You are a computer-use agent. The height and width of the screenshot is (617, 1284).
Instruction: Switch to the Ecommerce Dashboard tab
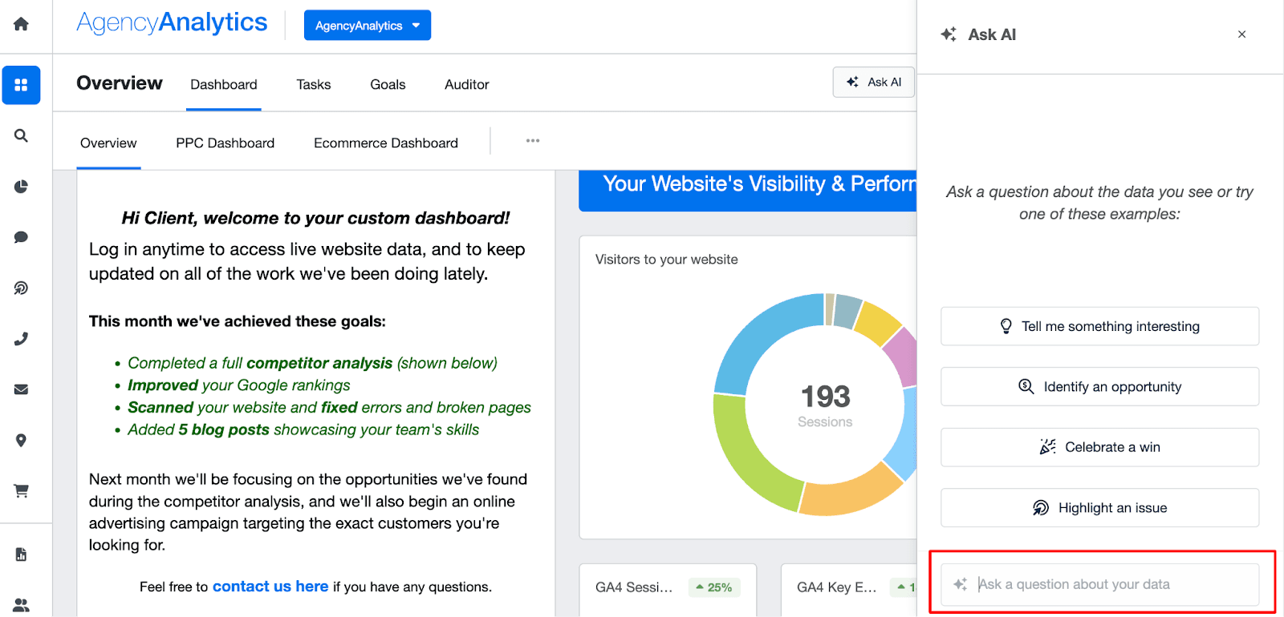[x=385, y=143]
